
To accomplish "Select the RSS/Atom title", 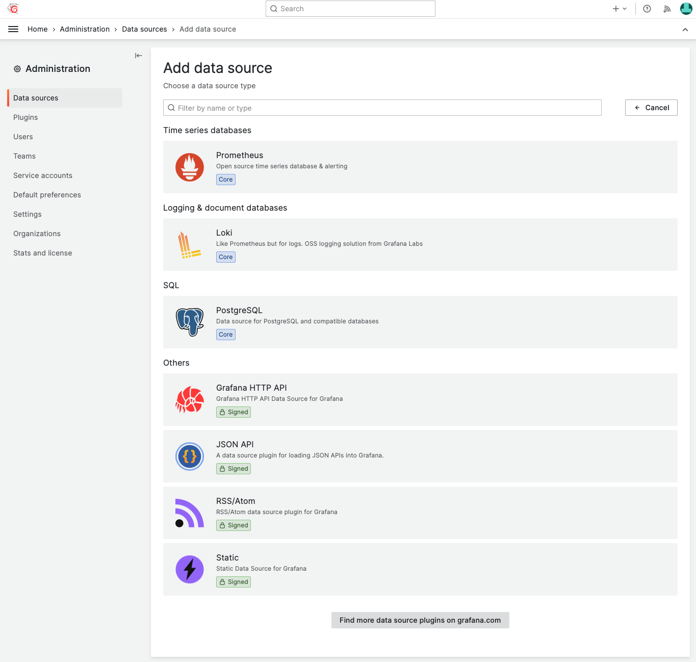I will pyautogui.click(x=236, y=501).
